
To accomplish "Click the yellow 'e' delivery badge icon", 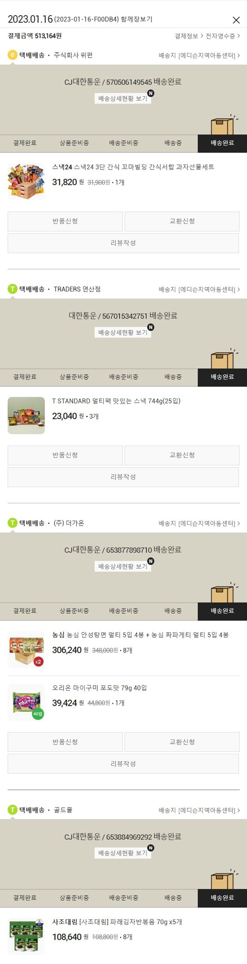I will point(13,55).
